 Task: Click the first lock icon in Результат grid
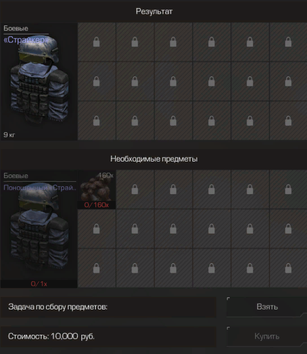tap(97, 42)
